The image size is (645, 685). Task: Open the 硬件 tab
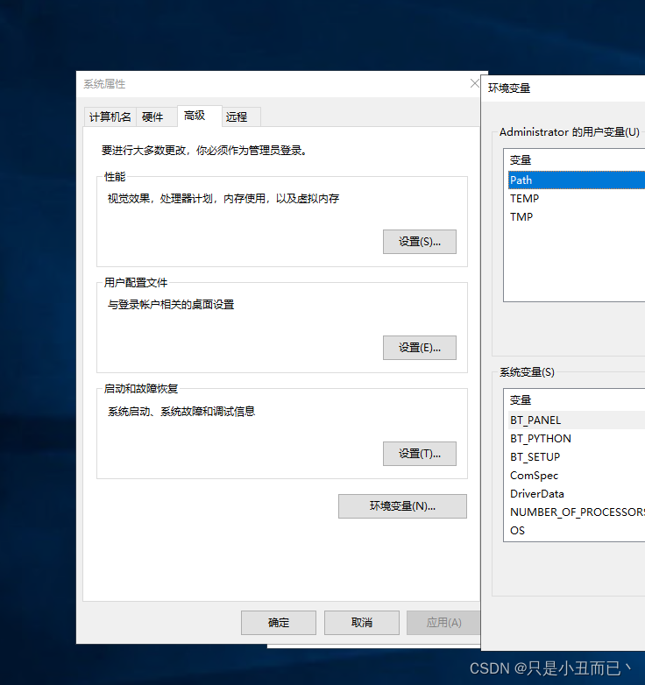click(x=157, y=117)
